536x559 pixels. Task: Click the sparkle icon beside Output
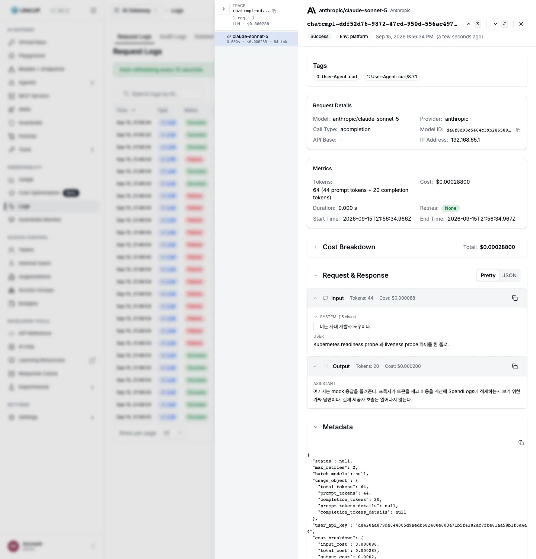pos(326,366)
